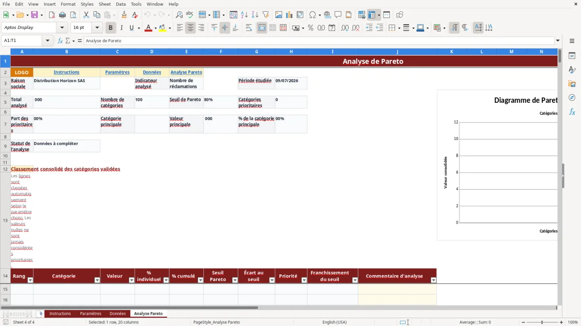Toggle AutoFilter funnel button

click(265, 15)
